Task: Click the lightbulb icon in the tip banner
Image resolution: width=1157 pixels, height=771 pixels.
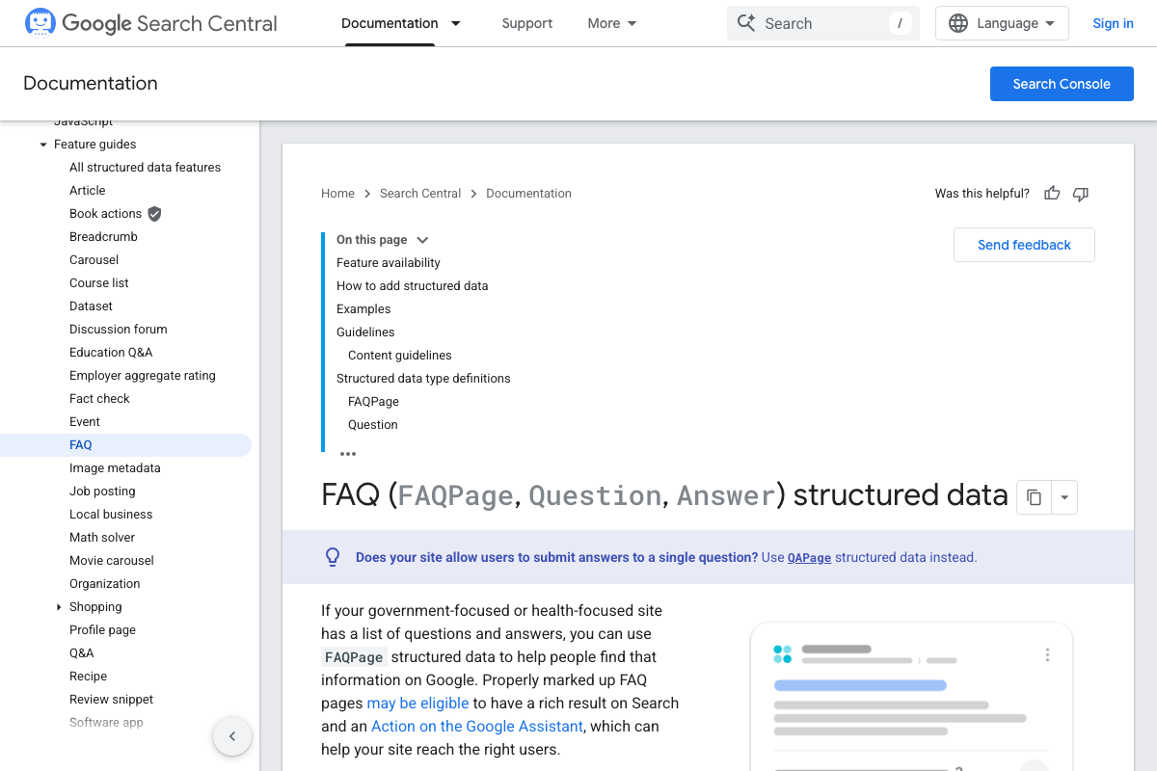Action: pyautogui.click(x=333, y=557)
